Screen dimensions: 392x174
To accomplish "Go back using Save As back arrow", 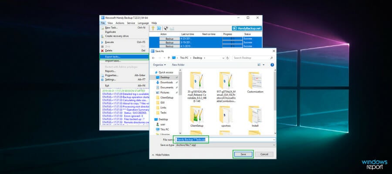I will click(153, 58).
